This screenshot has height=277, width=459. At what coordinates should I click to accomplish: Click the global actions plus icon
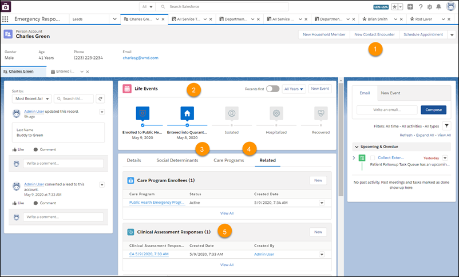coord(410,7)
